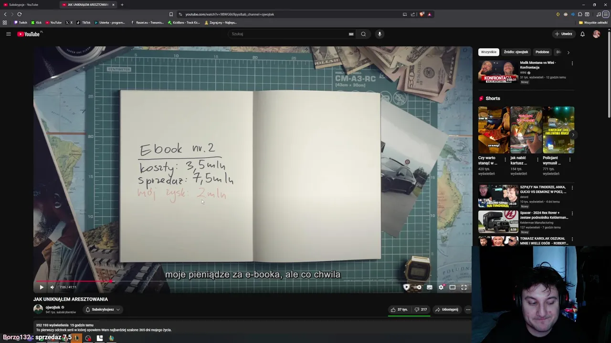Open more actions three-dot menu under video
The image size is (611, 343).
468,310
